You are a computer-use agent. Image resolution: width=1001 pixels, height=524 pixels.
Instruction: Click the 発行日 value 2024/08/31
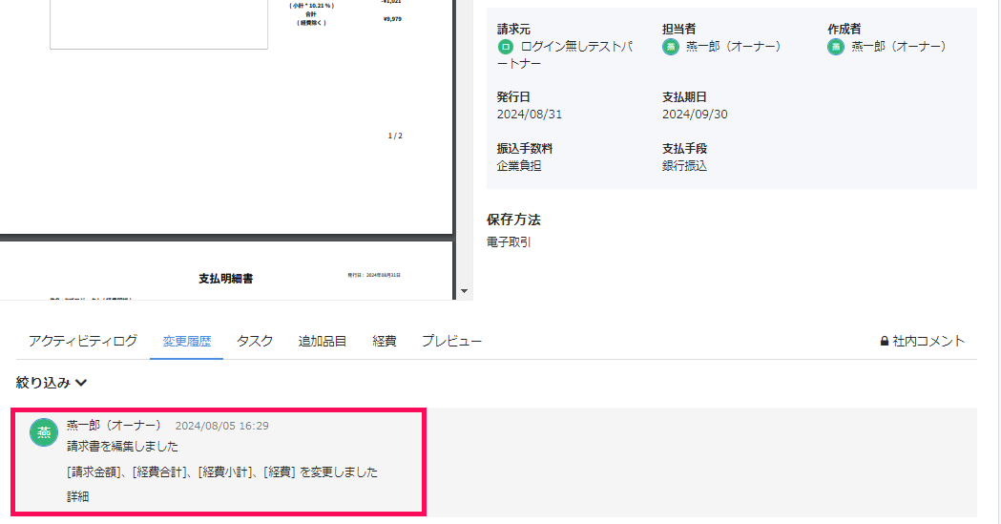point(530,115)
